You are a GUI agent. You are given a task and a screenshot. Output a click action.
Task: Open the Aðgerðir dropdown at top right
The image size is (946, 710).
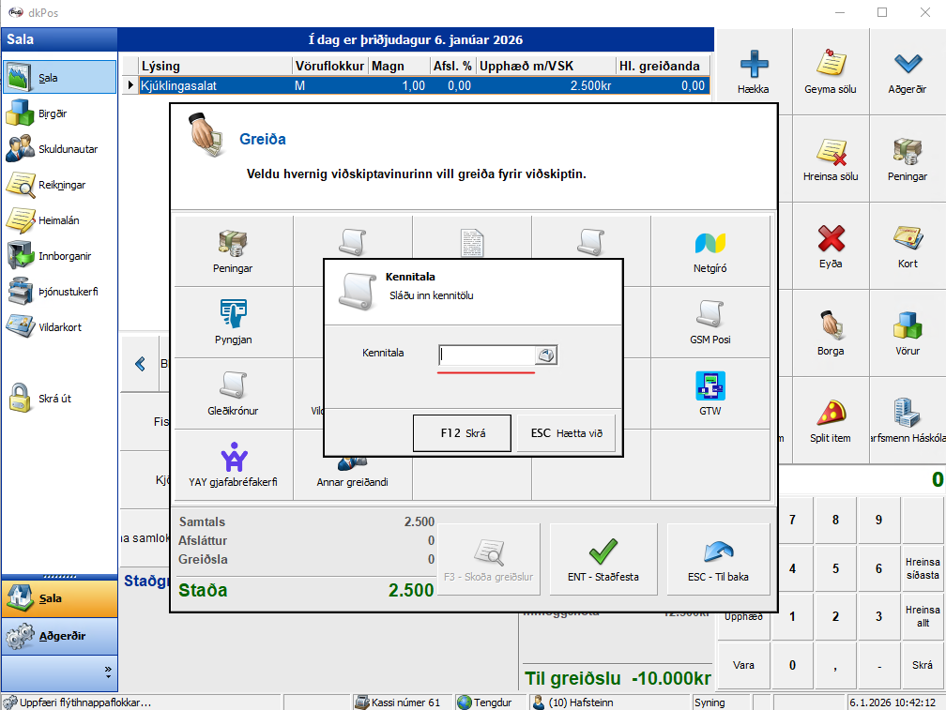click(908, 71)
